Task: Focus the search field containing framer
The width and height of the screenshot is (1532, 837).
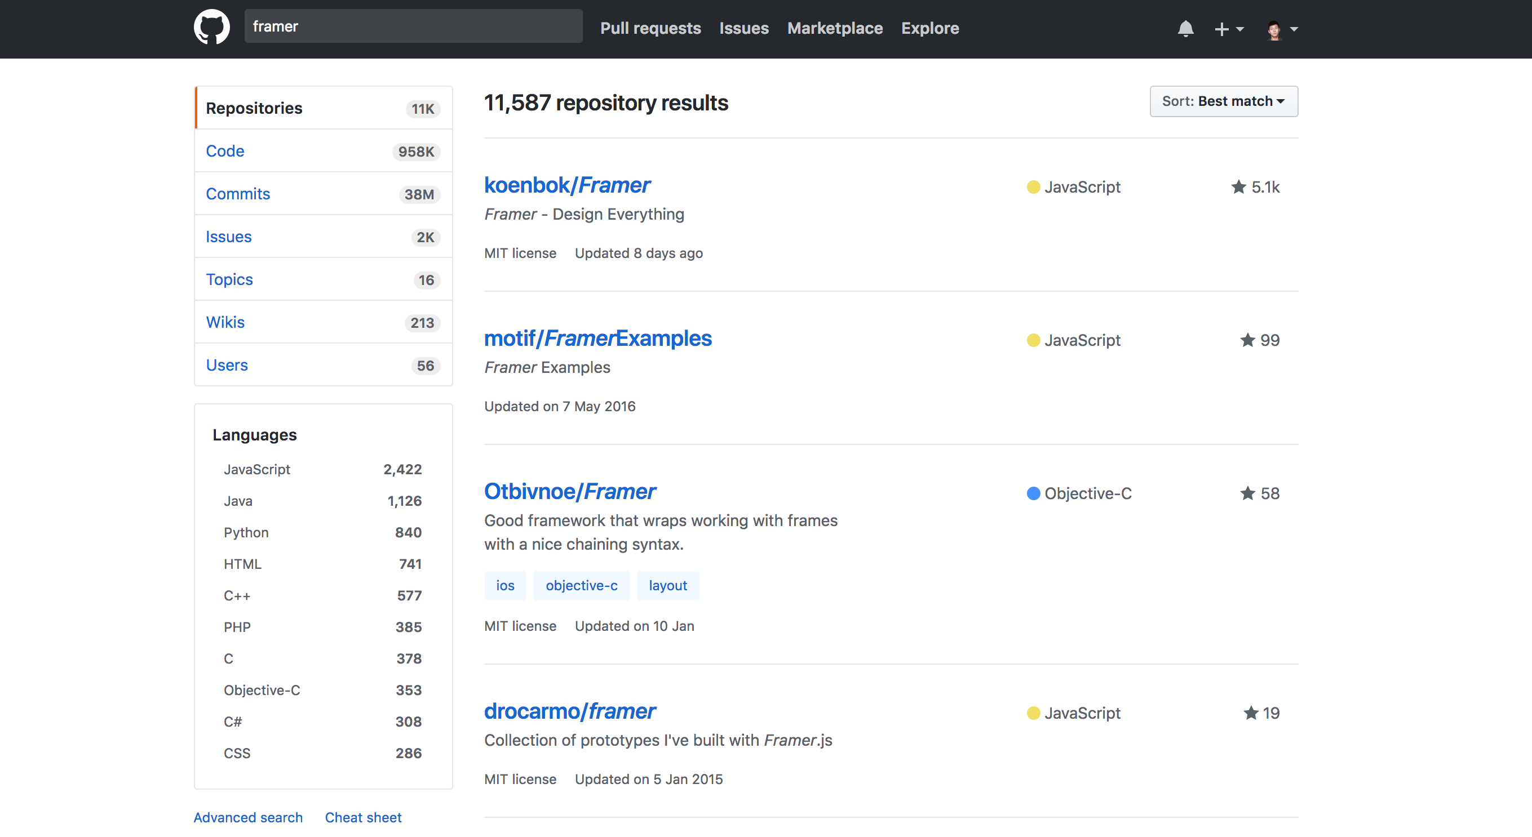Action: 413,26
